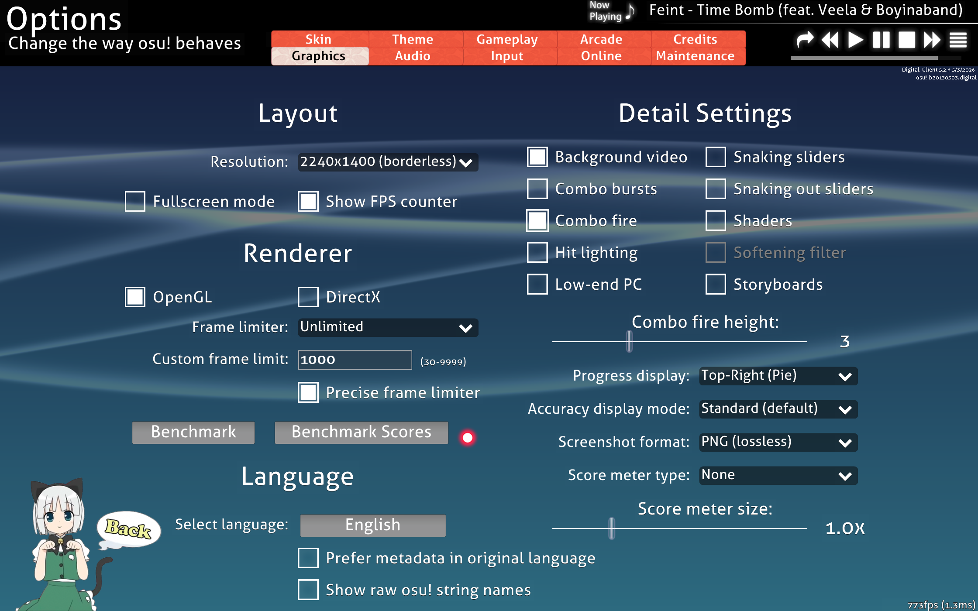Select the DirectX renderer checkbox
978x611 pixels.
coord(308,297)
